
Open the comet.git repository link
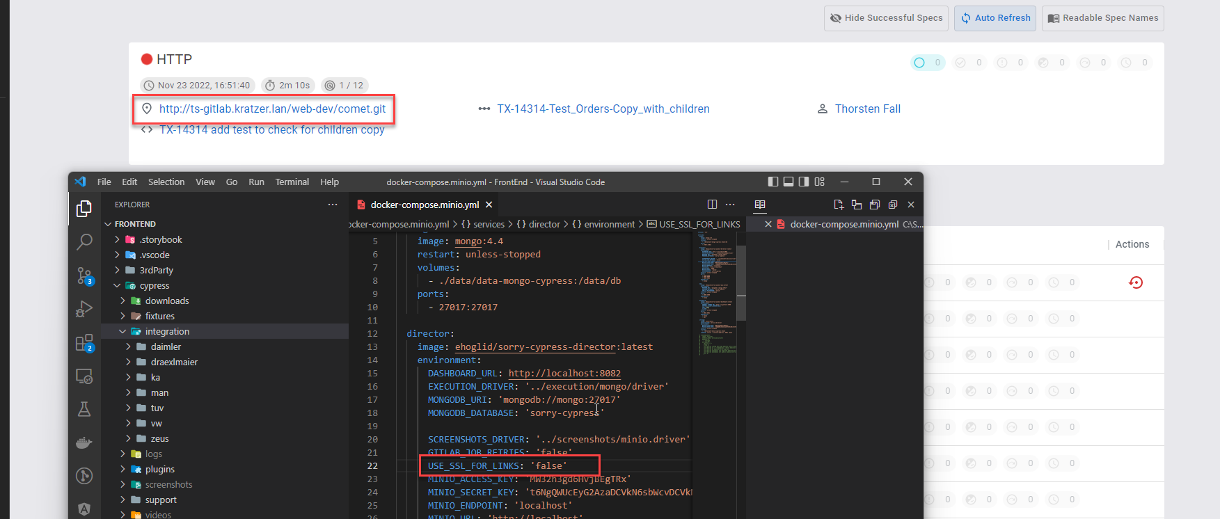[272, 109]
